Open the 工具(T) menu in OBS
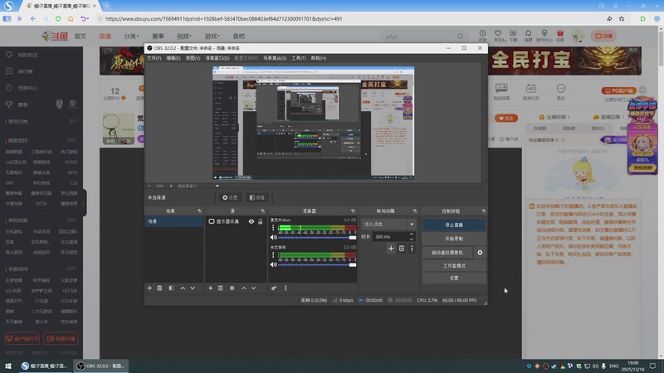Viewport: 664px width, 373px height. coord(299,58)
